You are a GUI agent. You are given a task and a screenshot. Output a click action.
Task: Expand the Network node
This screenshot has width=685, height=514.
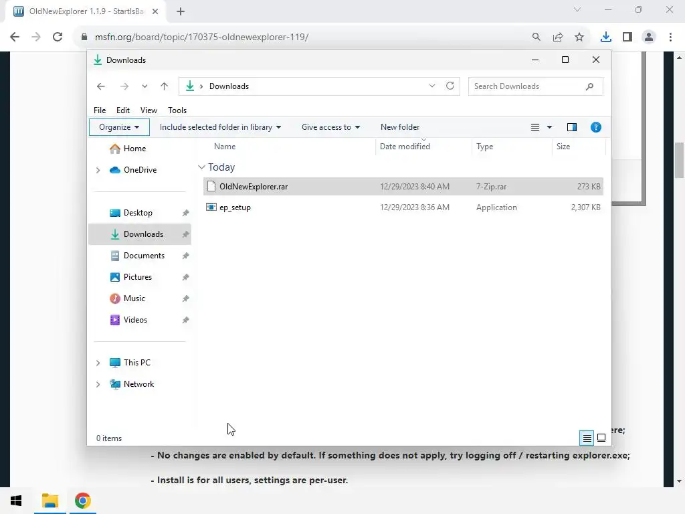pos(98,384)
